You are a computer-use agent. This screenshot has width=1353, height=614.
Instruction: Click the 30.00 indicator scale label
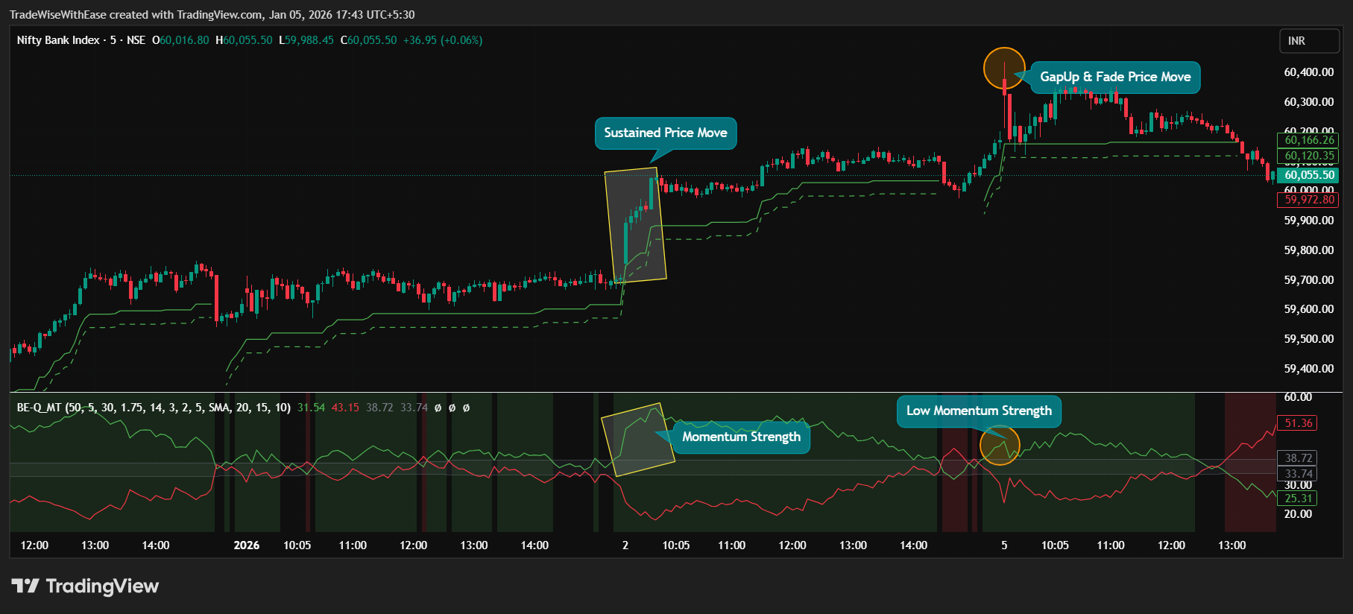1298,485
